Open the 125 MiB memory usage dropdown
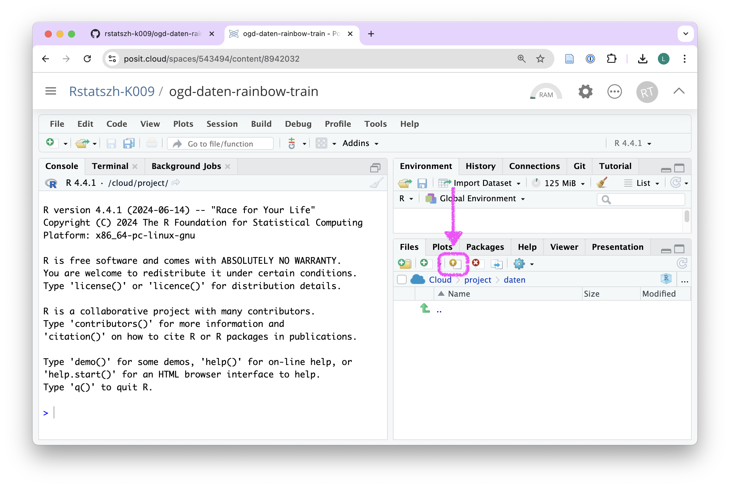Viewport: 730px width, 488px height. point(558,183)
